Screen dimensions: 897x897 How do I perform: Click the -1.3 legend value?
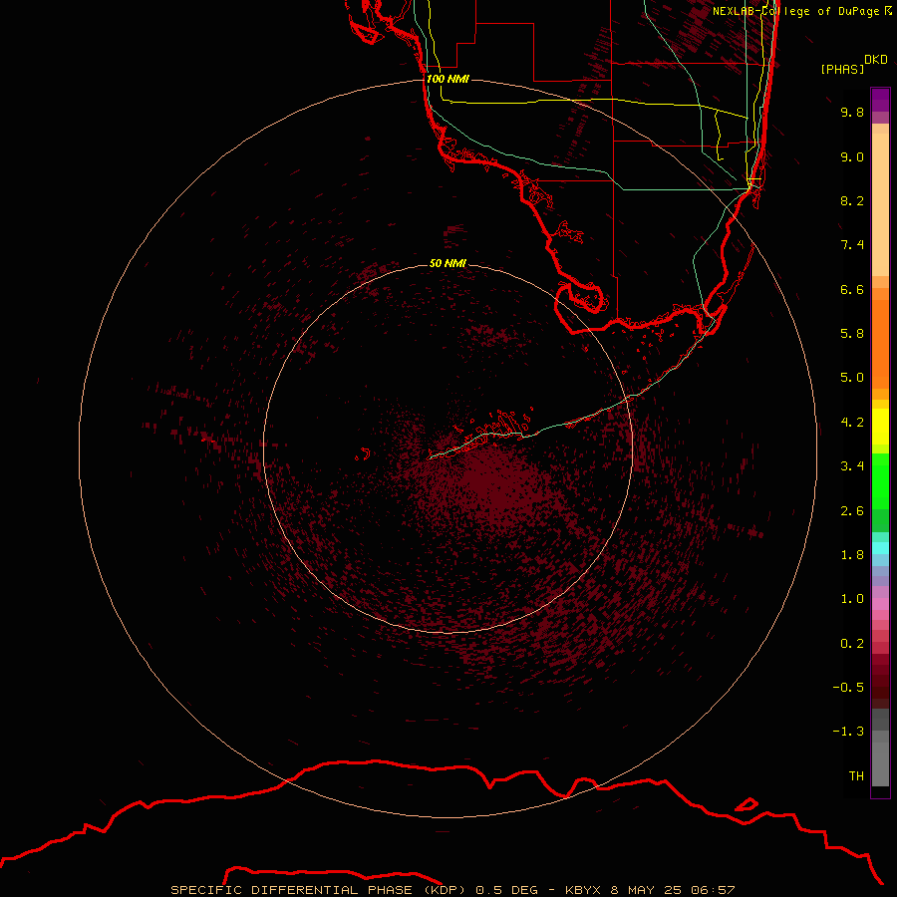pyautogui.click(x=848, y=732)
